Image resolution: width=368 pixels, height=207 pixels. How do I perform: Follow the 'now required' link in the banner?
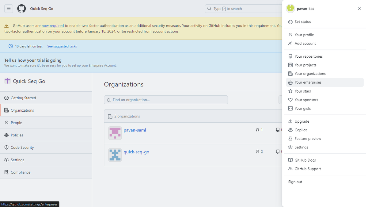pos(53,26)
